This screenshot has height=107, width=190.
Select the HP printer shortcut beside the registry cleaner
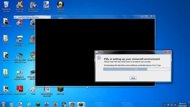point(31,75)
